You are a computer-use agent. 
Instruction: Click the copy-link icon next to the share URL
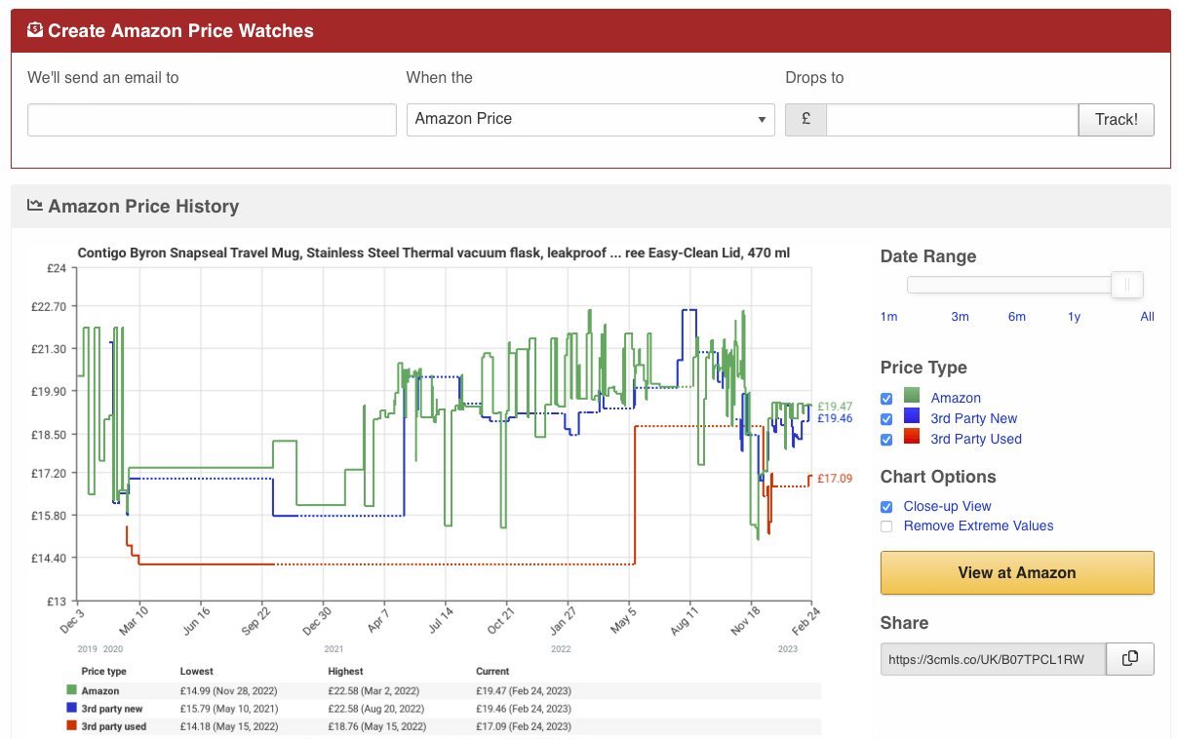pyautogui.click(x=1129, y=659)
